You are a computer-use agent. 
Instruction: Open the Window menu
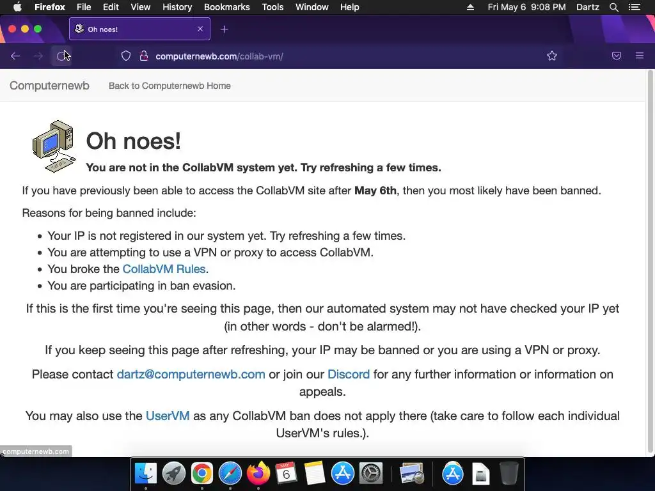(312, 7)
